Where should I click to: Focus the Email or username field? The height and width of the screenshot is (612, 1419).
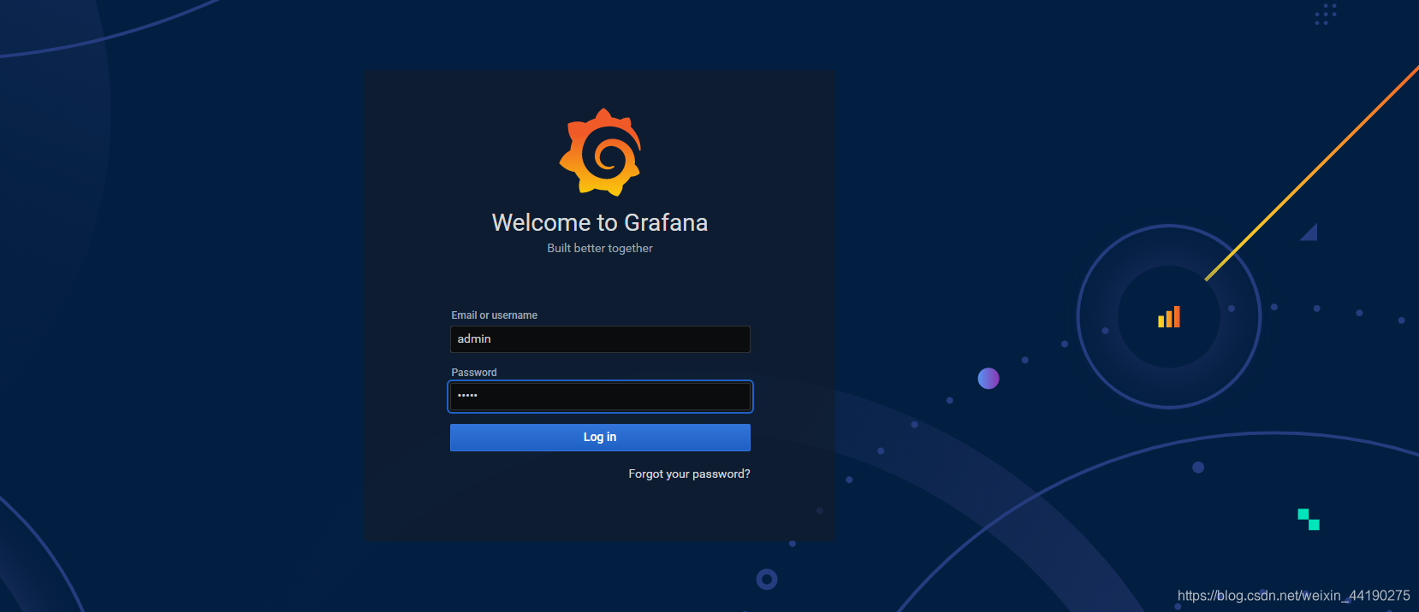pyautogui.click(x=600, y=339)
